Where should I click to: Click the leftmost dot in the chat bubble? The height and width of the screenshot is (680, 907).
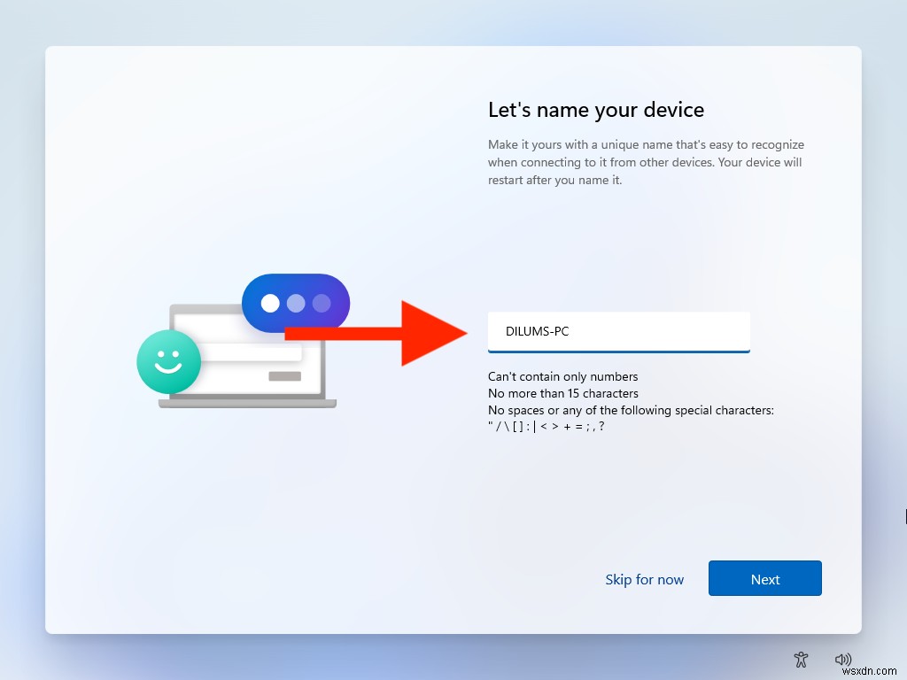pyautogui.click(x=271, y=302)
